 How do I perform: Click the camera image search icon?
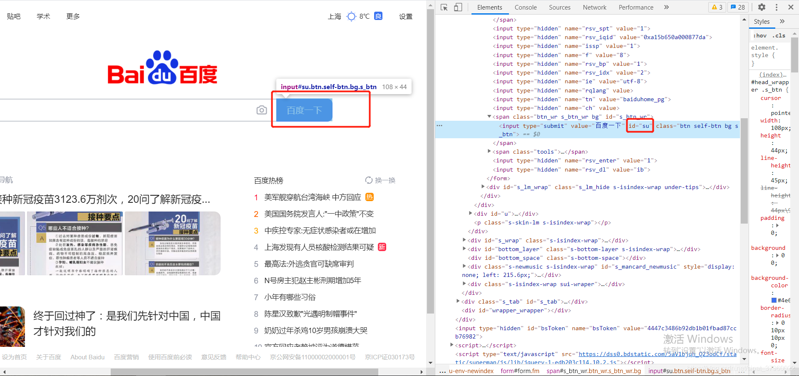[x=262, y=110]
